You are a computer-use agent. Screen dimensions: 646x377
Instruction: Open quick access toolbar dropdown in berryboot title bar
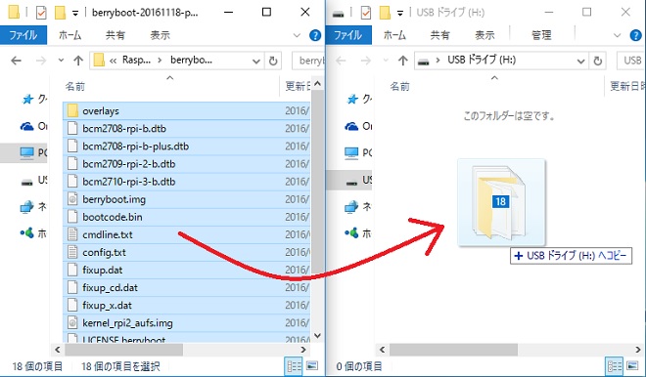75,13
